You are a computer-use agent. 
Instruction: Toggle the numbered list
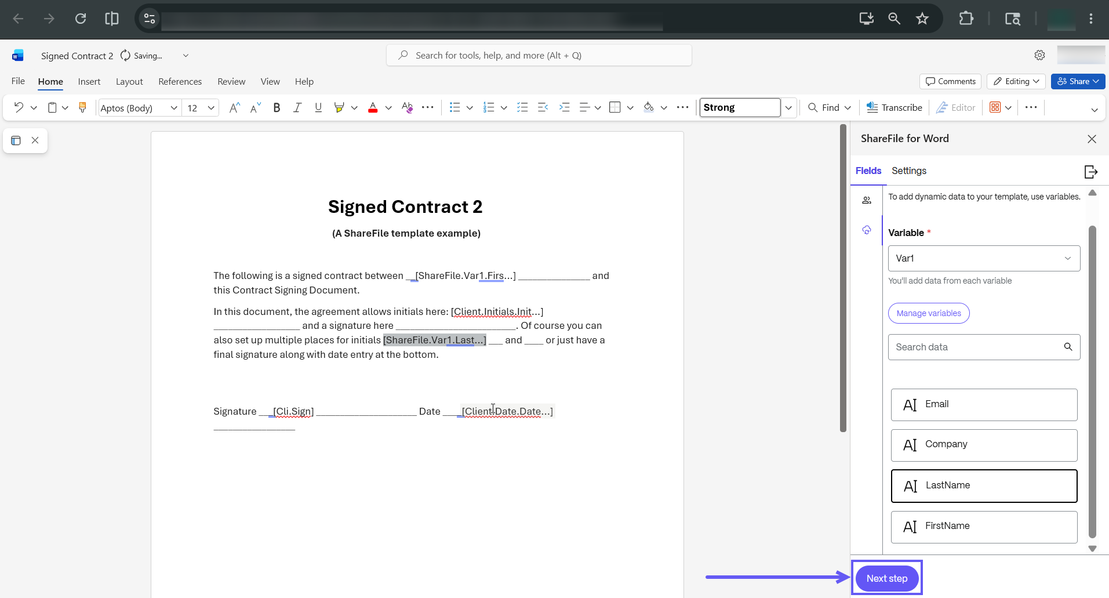tap(489, 107)
